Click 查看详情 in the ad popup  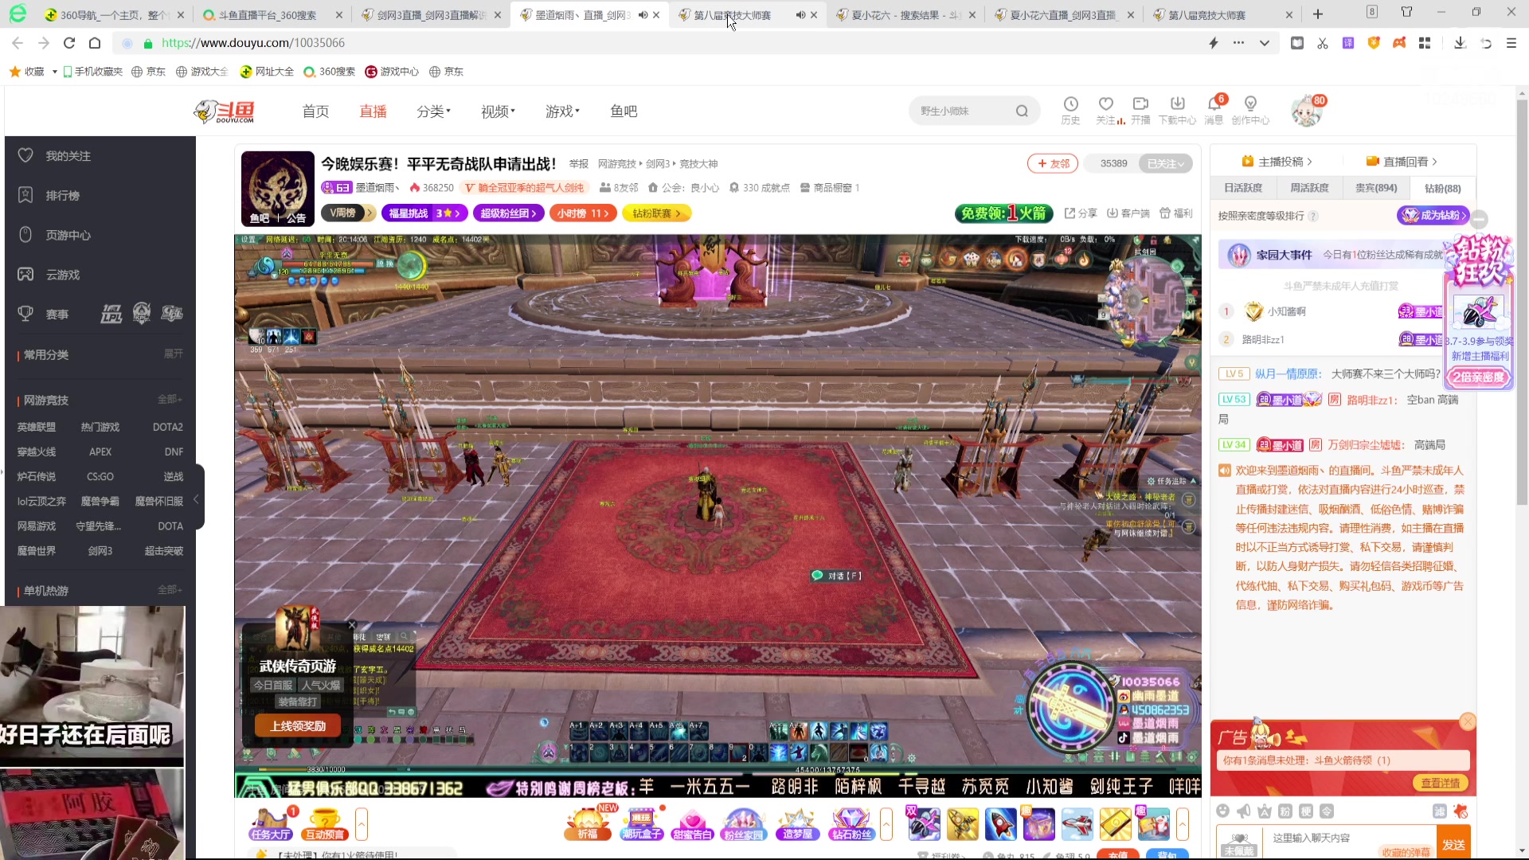[1441, 783]
